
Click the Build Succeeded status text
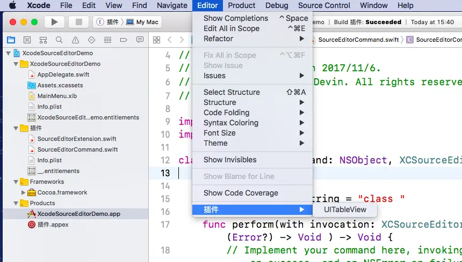367,22
